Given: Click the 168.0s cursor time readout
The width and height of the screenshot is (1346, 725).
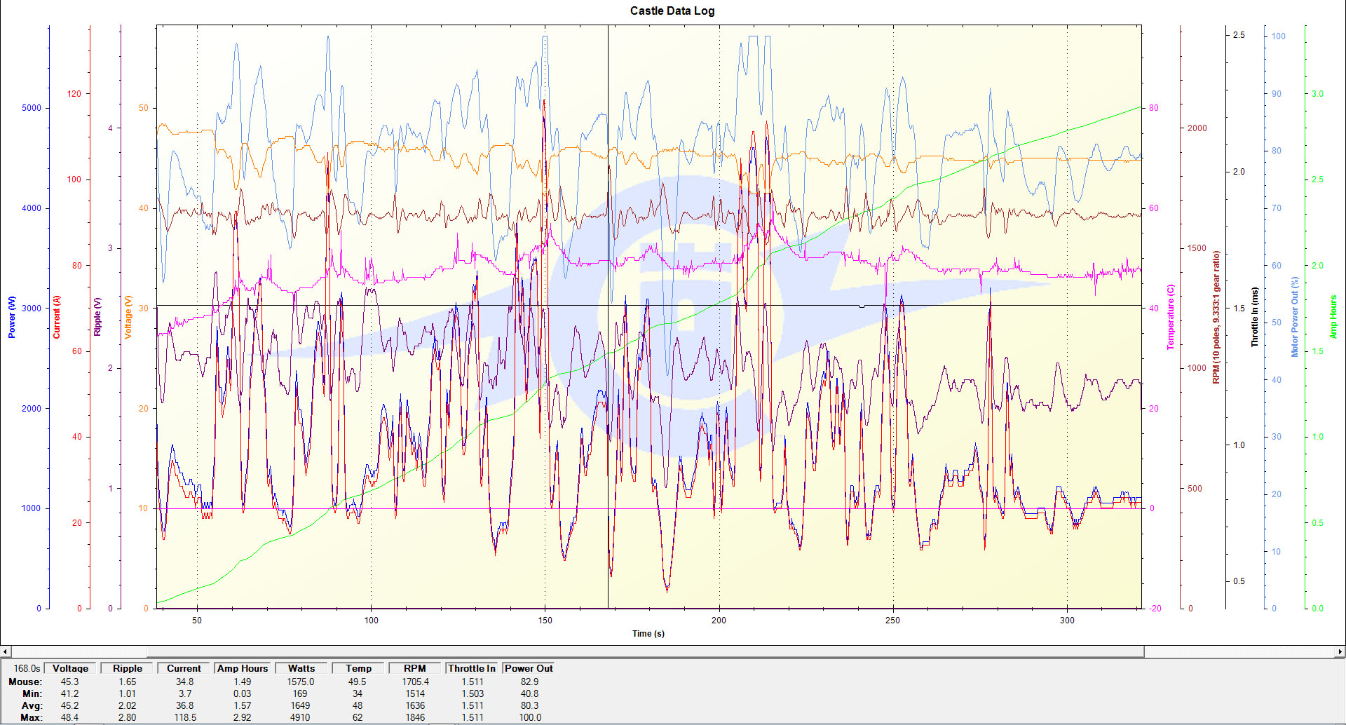Looking at the screenshot, I should (x=27, y=668).
